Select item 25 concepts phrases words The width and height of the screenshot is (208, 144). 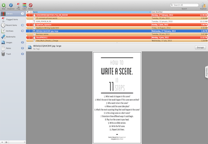pyautogui.click(x=117, y=18)
